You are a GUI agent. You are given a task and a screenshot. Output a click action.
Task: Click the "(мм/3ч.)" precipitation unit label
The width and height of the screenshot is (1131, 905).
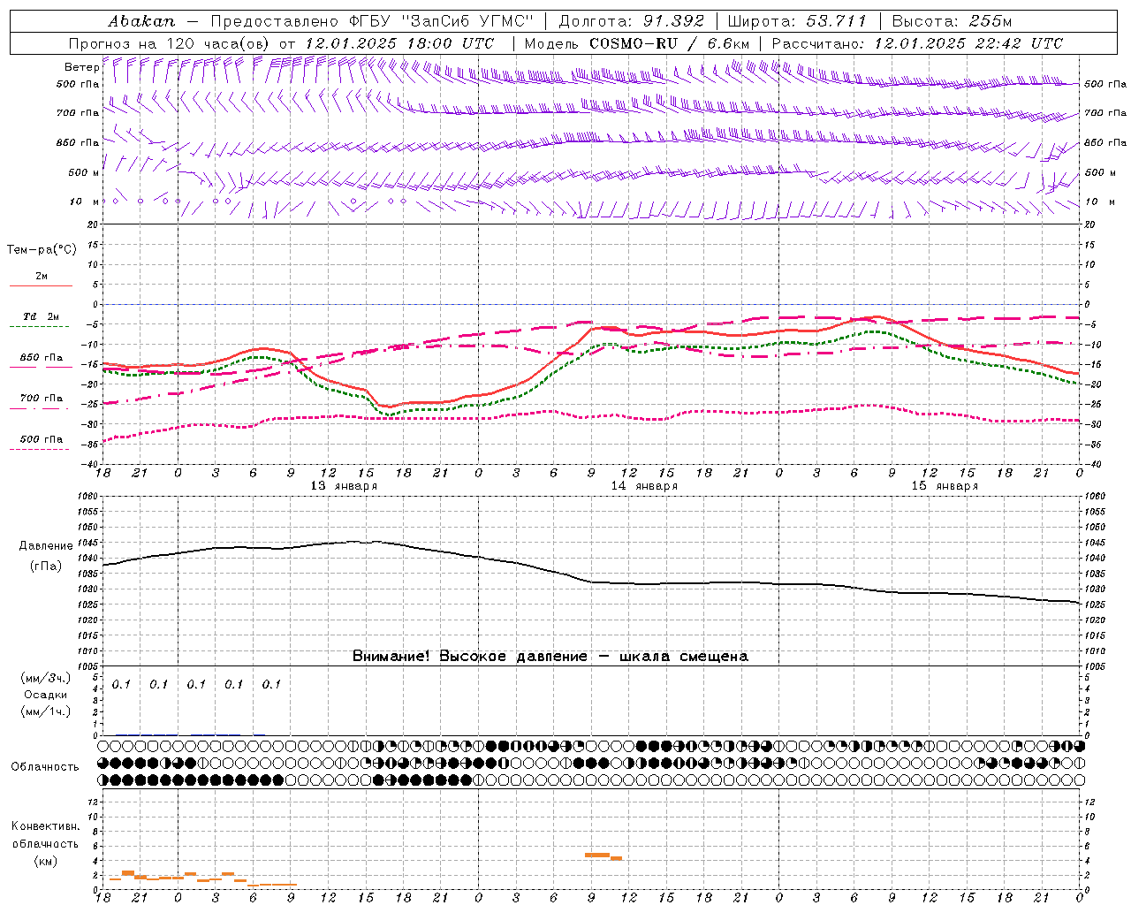click(x=46, y=678)
